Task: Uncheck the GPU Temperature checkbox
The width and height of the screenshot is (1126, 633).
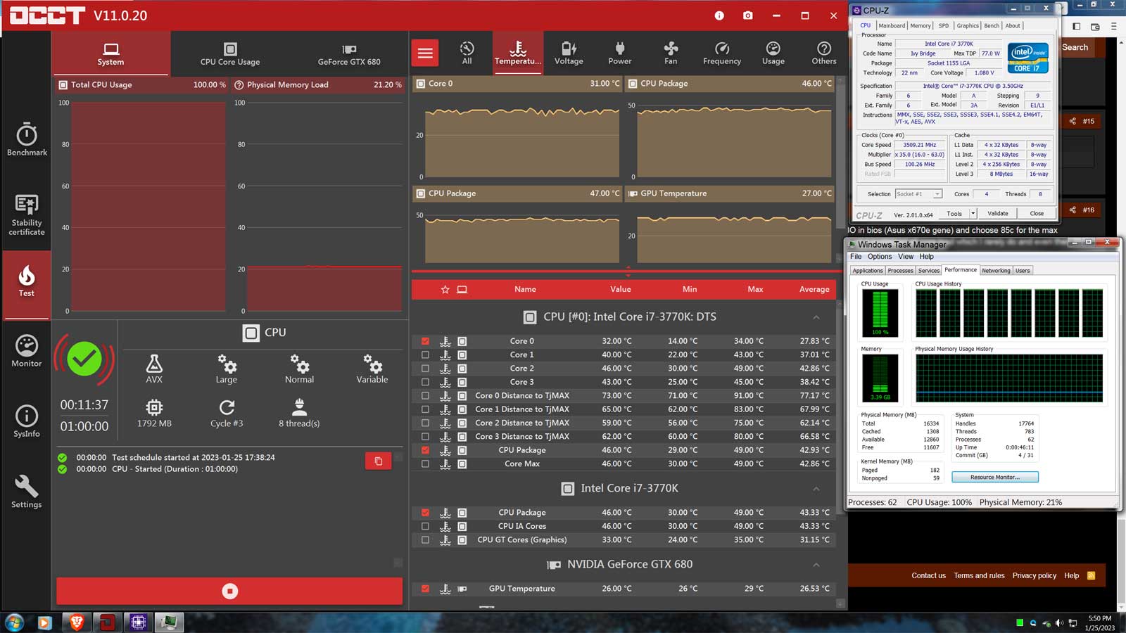Action: 425,589
